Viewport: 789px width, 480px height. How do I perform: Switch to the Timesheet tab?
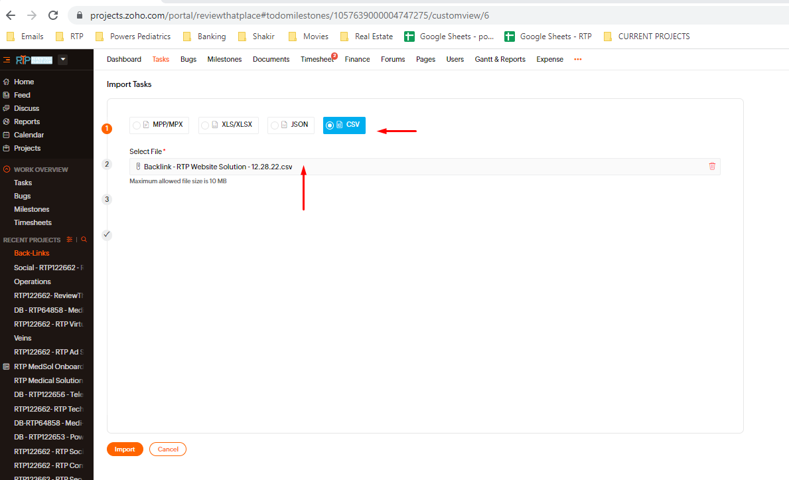pos(317,60)
